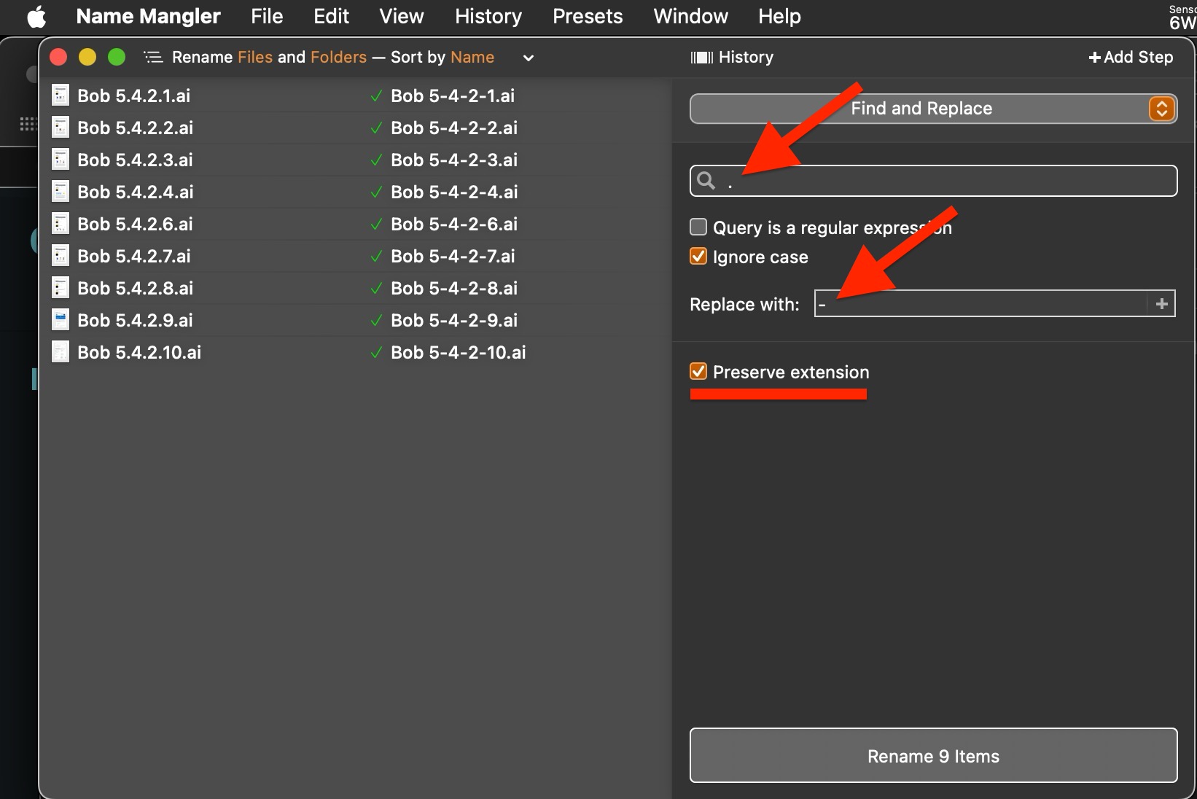Click the green checkmark beside Bob 5-4-2-10.ai
The width and height of the screenshot is (1197, 799).
[x=376, y=352]
